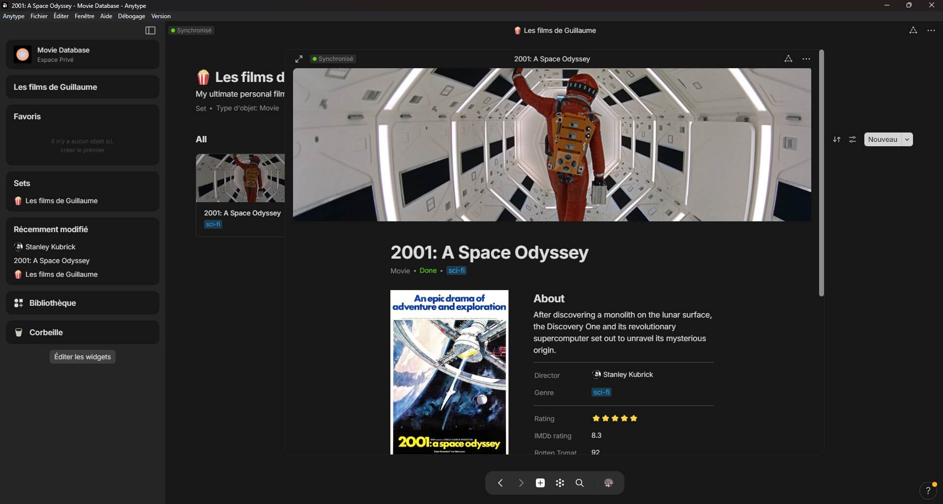
Task: Click popcorn emoji in set title
Action: click(x=203, y=77)
